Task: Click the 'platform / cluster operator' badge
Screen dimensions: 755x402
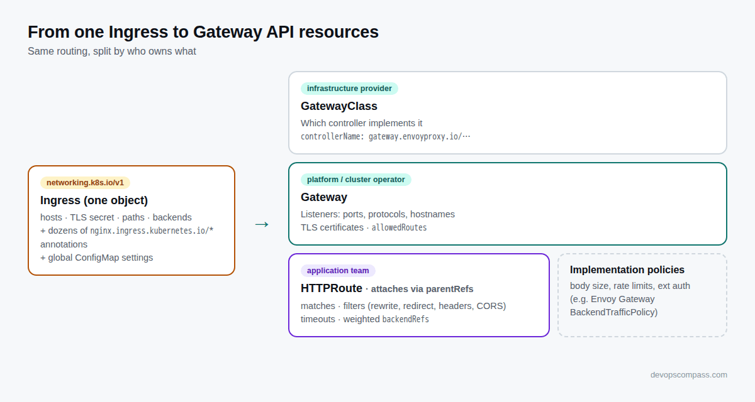Action: (356, 180)
